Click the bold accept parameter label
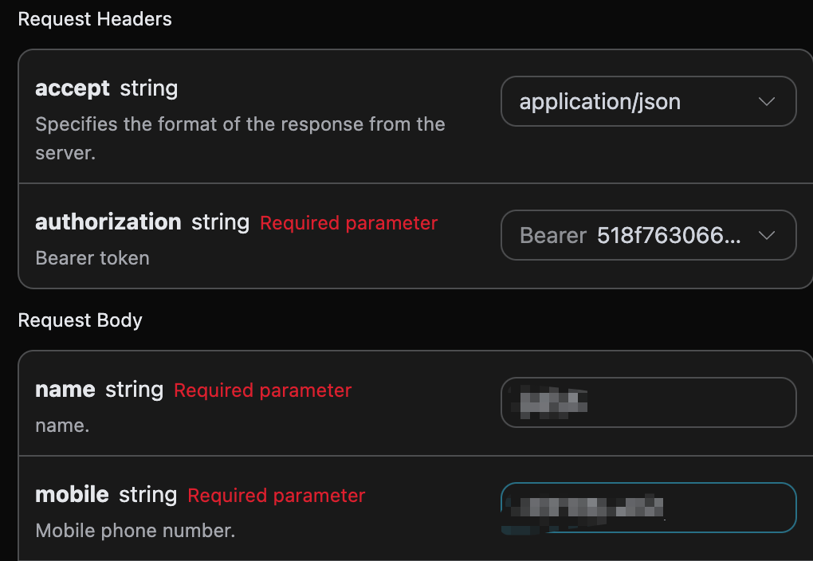Screen dimensions: 813x561 coord(73,88)
